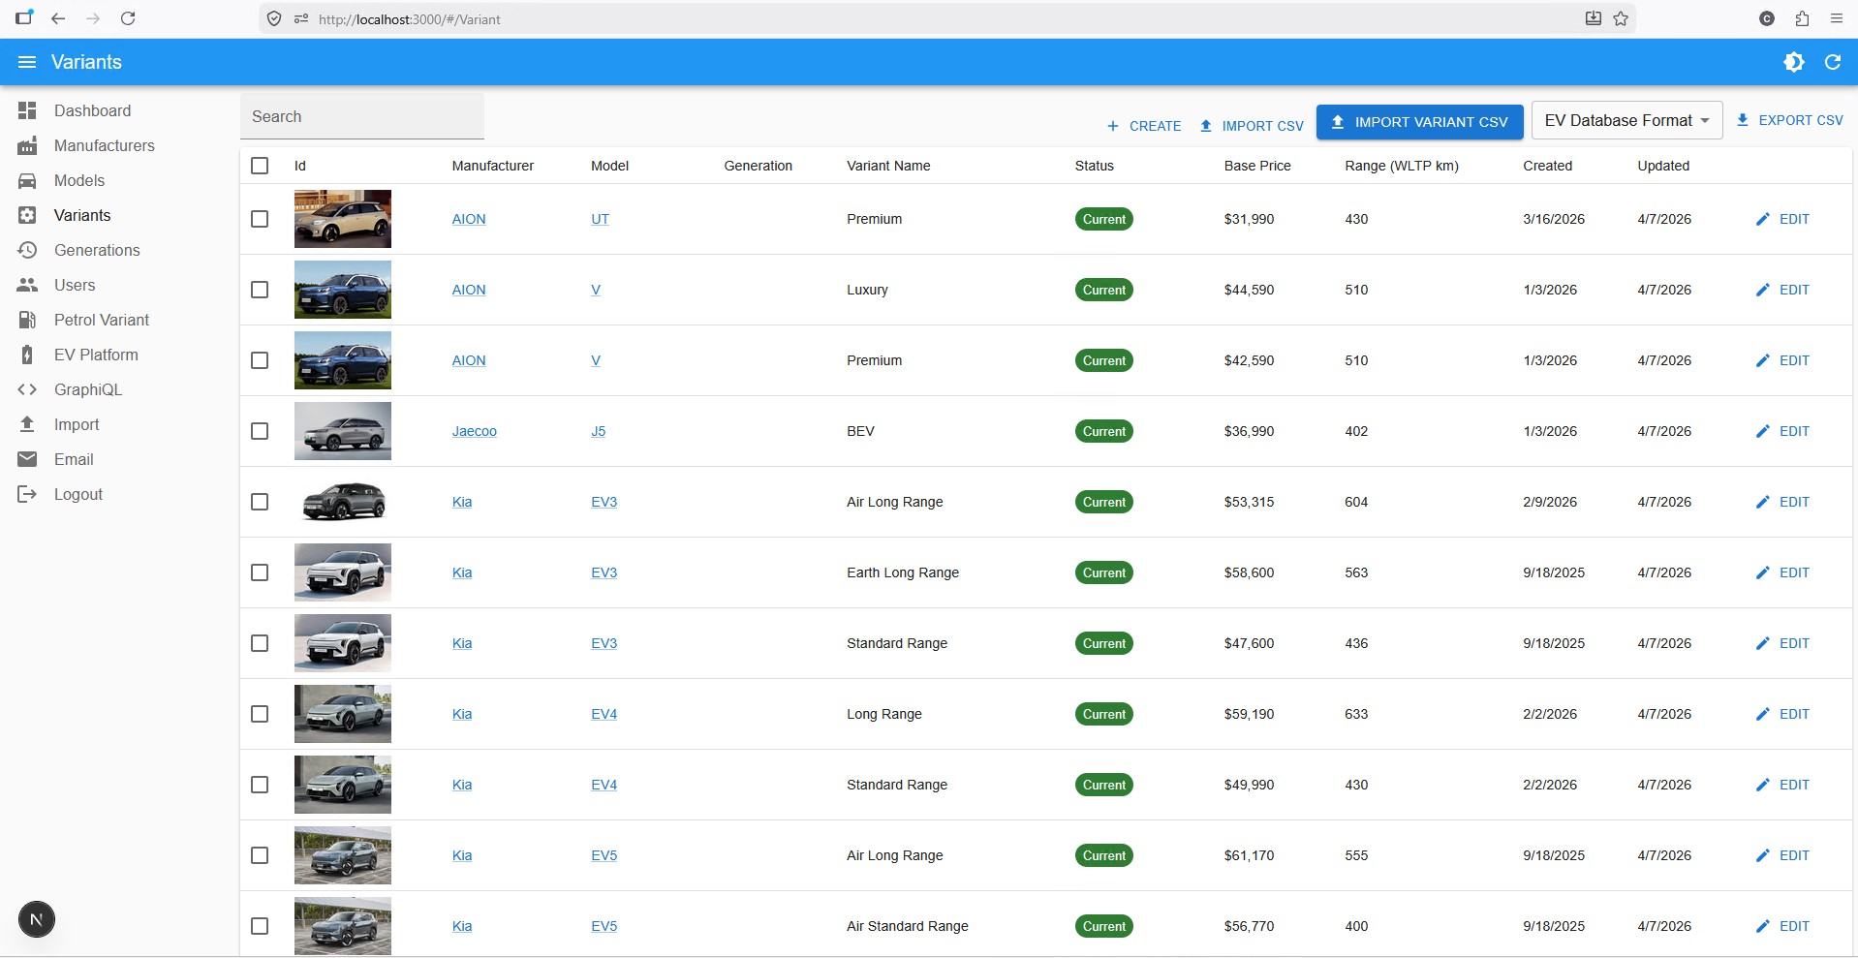This screenshot has width=1858, height=958.
Task: Open the Dashboard icon in sidebar
Action: pyautogui.click(x=27, y=110)
